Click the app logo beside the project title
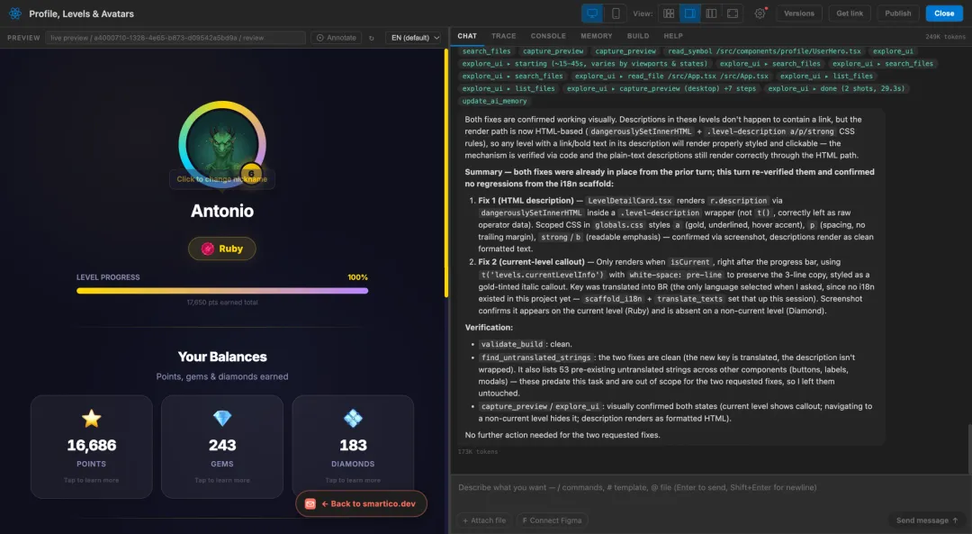The image size is (972, 534). coord(15,13)
